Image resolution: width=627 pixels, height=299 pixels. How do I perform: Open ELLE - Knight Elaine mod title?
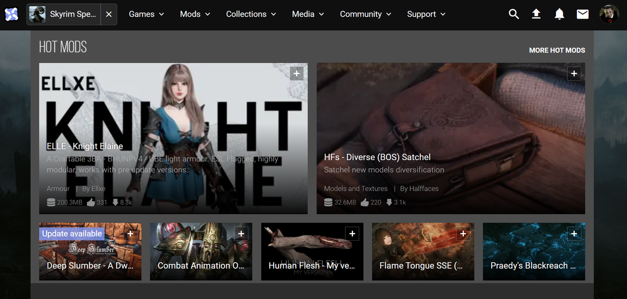point(85,146)
